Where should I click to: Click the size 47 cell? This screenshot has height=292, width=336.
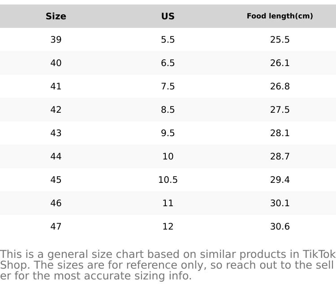56,226
